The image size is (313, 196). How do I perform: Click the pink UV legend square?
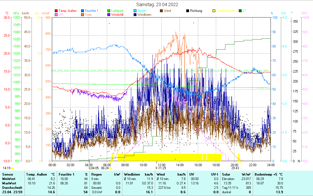56,15
